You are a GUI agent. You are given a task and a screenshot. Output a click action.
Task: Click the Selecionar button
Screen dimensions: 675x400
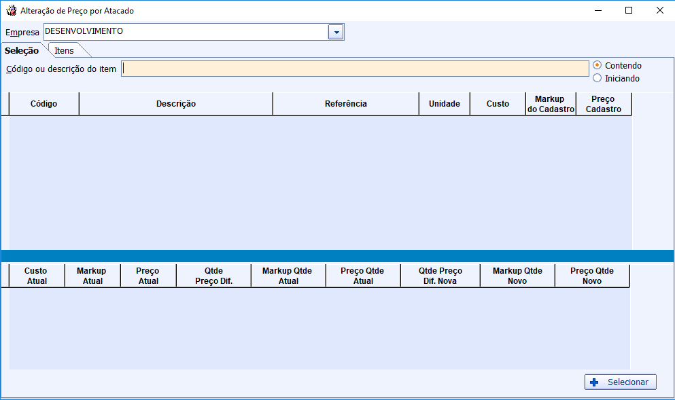pyautogui.click(x=620, y=382)
